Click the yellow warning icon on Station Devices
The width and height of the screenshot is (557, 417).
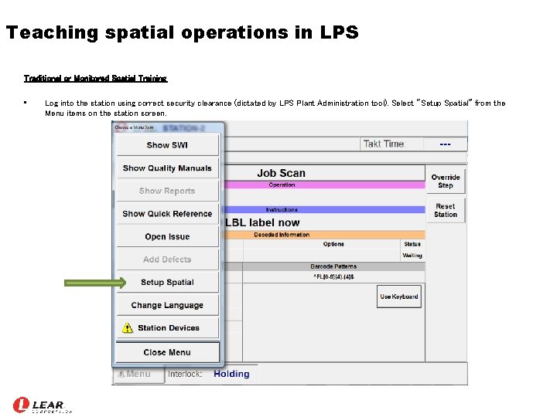click(x=127, y=328)
